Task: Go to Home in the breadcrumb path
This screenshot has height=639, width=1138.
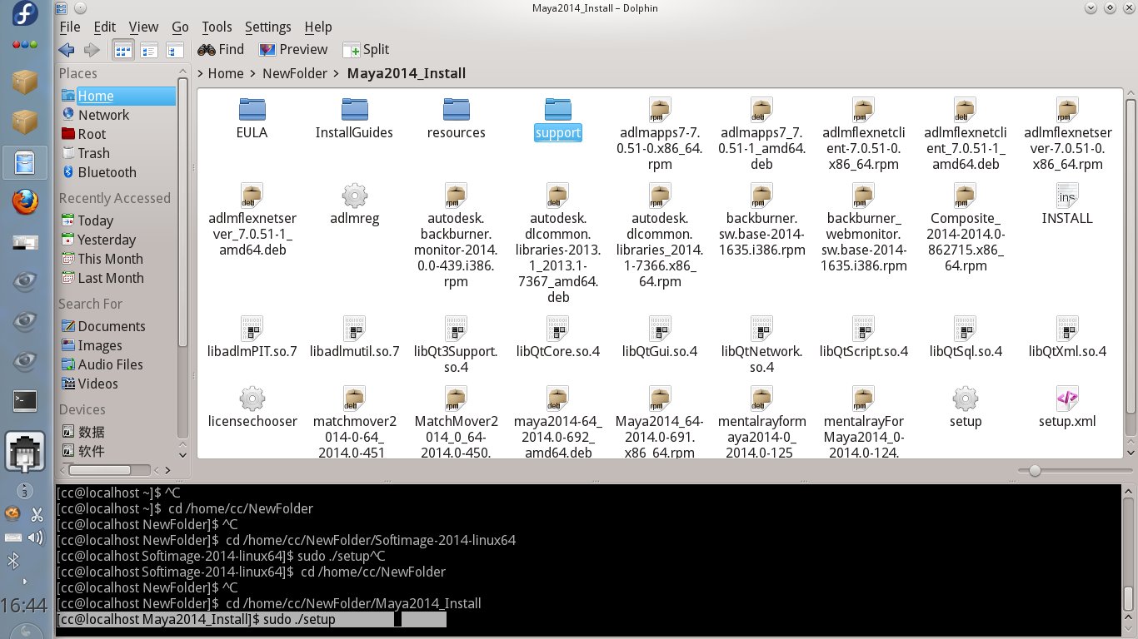Action: 226,74
